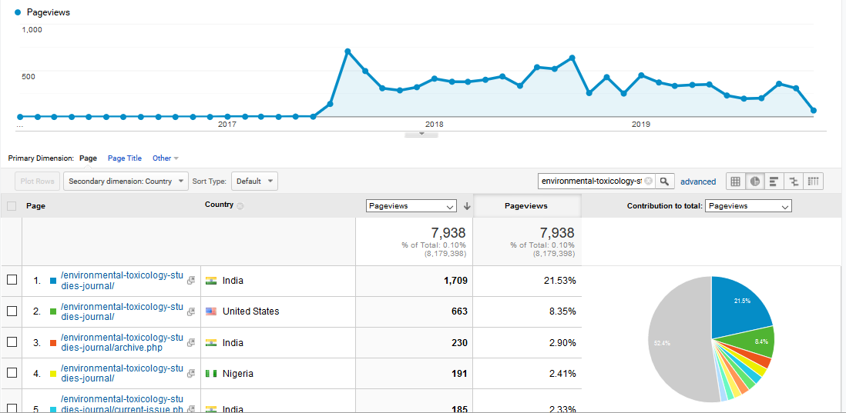Screen dimensions: 846x413
Task: Switch to the Data table view icon
Action: point(735,182)
